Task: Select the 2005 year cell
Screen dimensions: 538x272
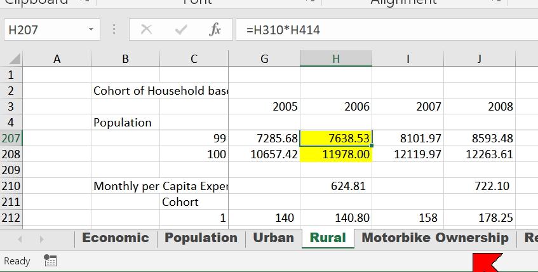Action: click(x=264, y=106)
